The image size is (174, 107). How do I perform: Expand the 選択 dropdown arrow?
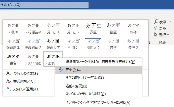pos(168,35)
